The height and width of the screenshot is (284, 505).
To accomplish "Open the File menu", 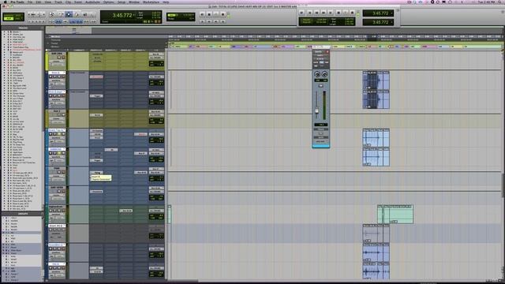I will coord(30,2).
